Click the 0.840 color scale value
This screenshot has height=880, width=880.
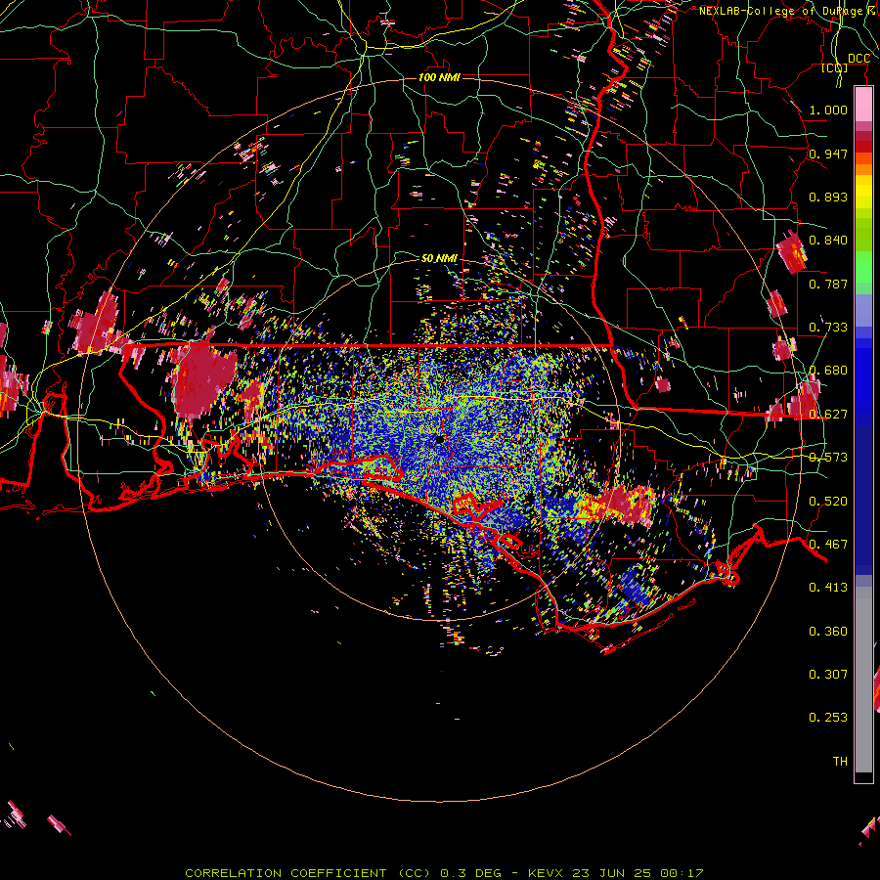tap(828, 241)
